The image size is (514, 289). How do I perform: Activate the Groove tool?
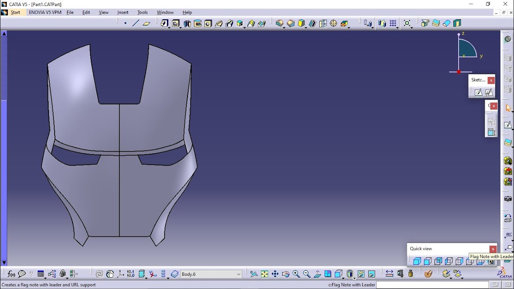tap(198, 24)
